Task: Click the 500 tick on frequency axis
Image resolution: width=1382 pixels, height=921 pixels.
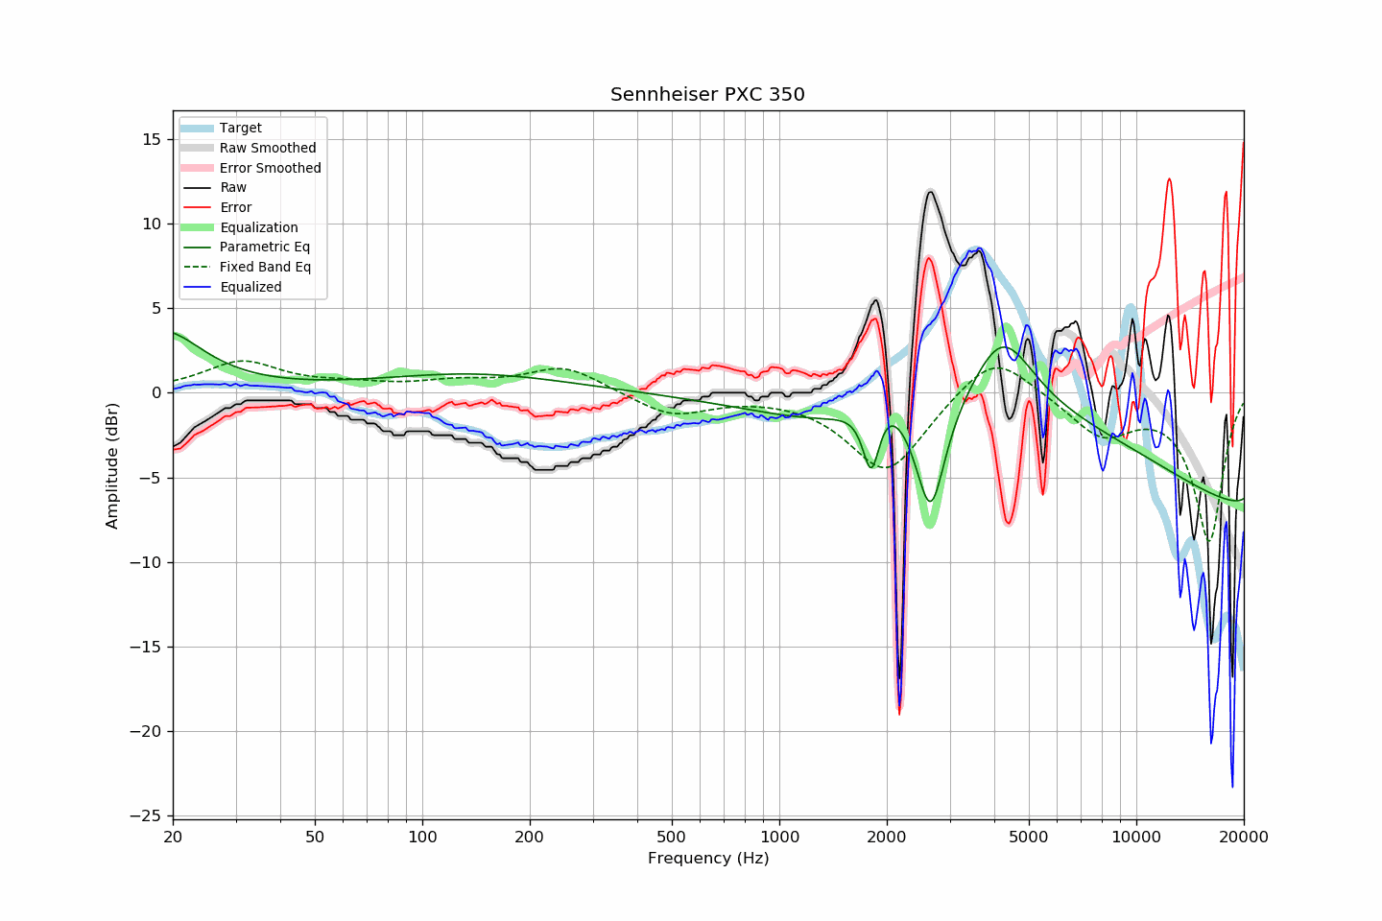Action: pyautogui.click(x=672, y=837)
